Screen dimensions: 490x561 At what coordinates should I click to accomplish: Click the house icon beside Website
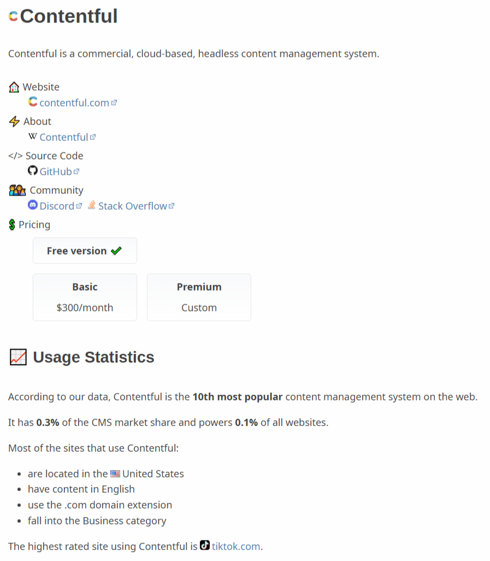coord(14,86)
